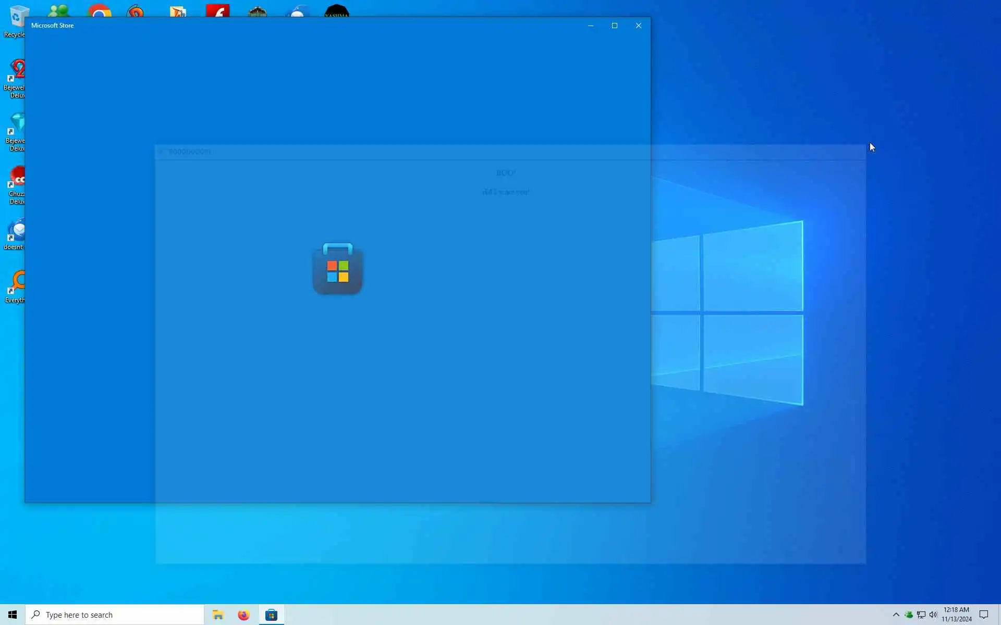Minimize the Microsoft Store window
The height and width of the screenshot is (625, 1001).
click(590, 26)
